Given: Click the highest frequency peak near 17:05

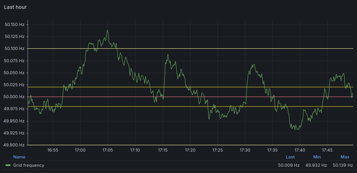Looking at the screenshot, I should tap(107, 30).
